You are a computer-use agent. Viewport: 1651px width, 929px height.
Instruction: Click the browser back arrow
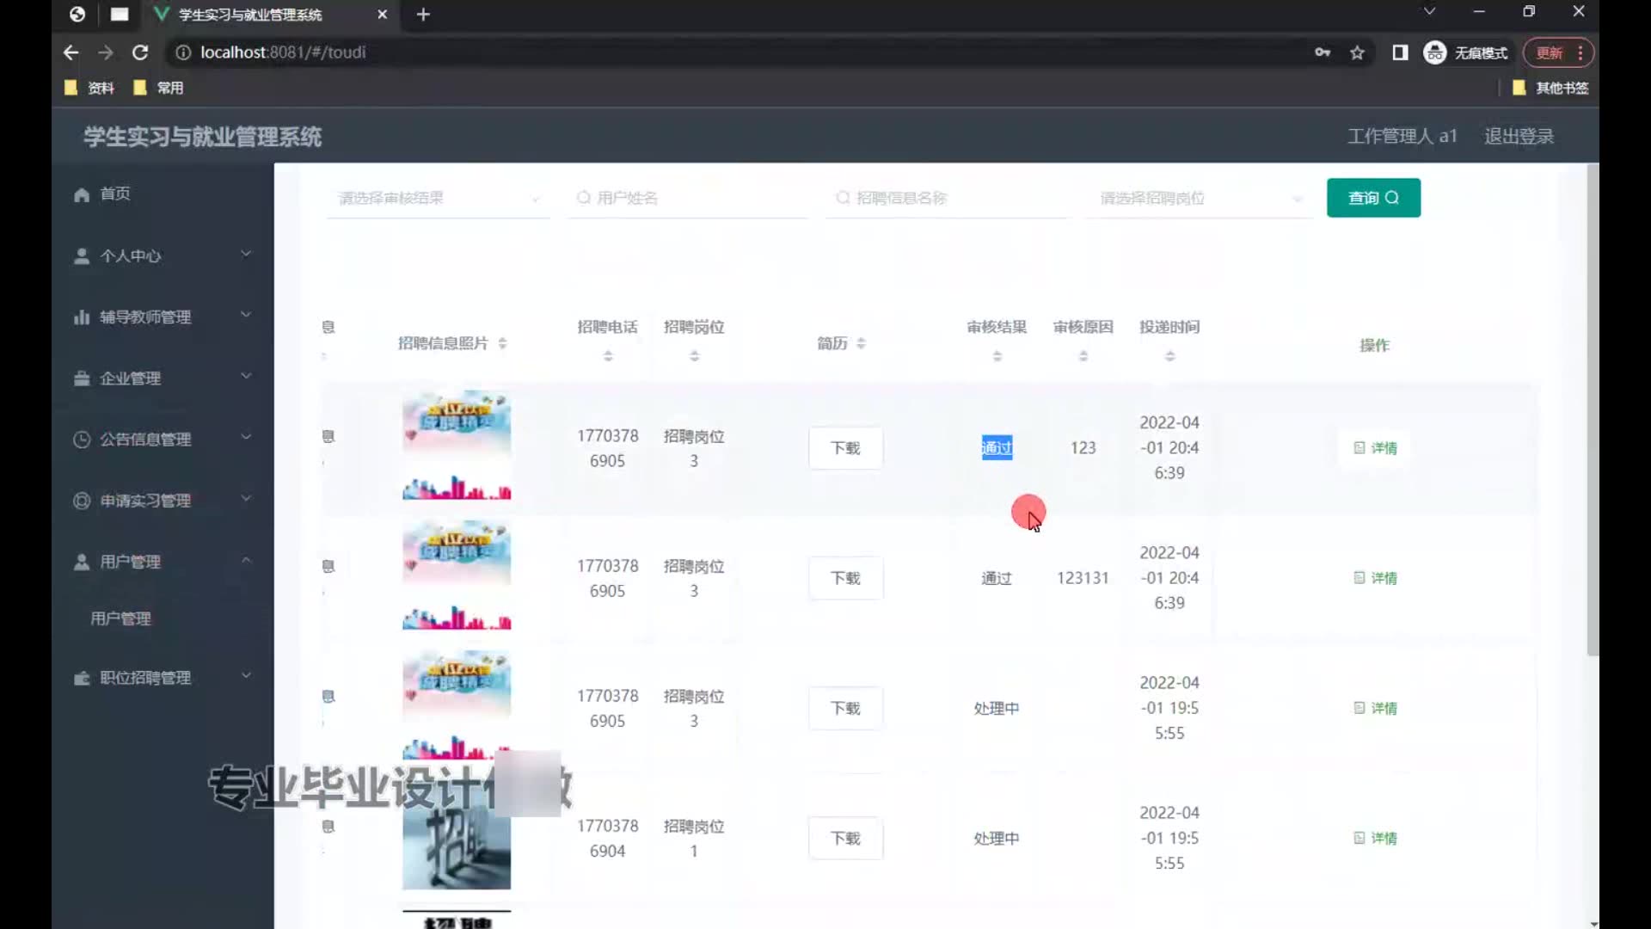pos(71,52)
